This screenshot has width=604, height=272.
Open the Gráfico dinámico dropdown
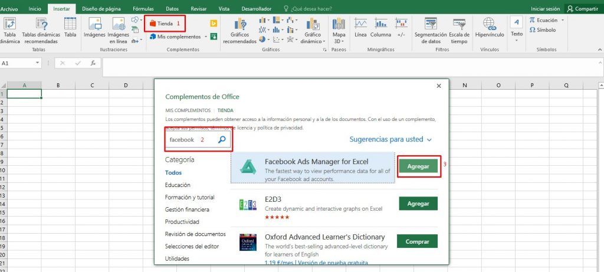313,31
